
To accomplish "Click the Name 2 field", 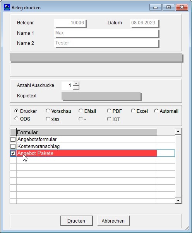I will coord(106,43).
